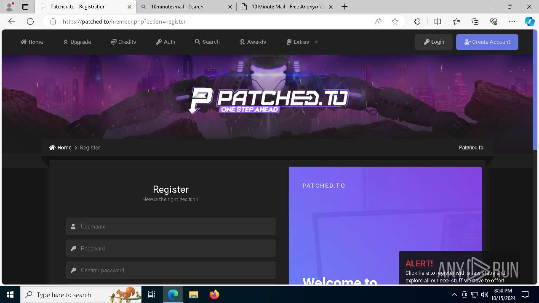Focus the Username input field
The height and width of the screenshot is (303, 539).
click(171, 226)
